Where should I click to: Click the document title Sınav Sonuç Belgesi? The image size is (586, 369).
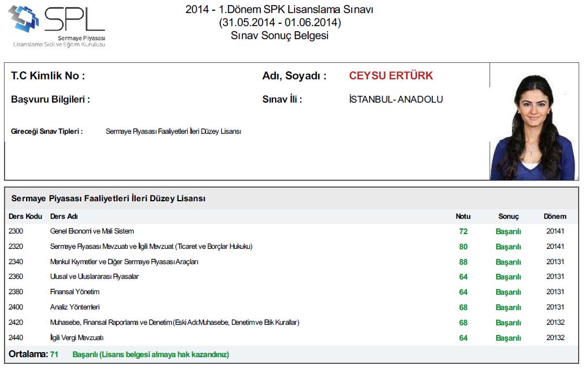pos(280,36)
